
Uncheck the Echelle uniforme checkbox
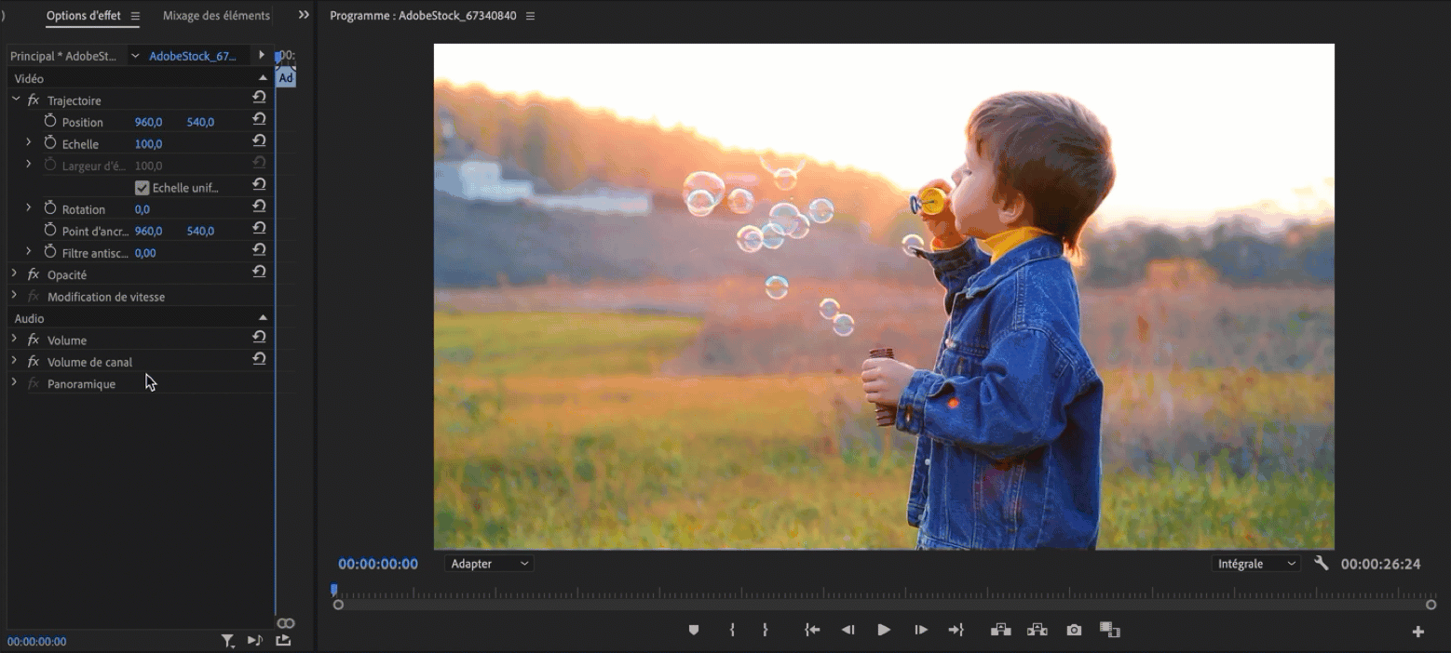click(142, 187)
